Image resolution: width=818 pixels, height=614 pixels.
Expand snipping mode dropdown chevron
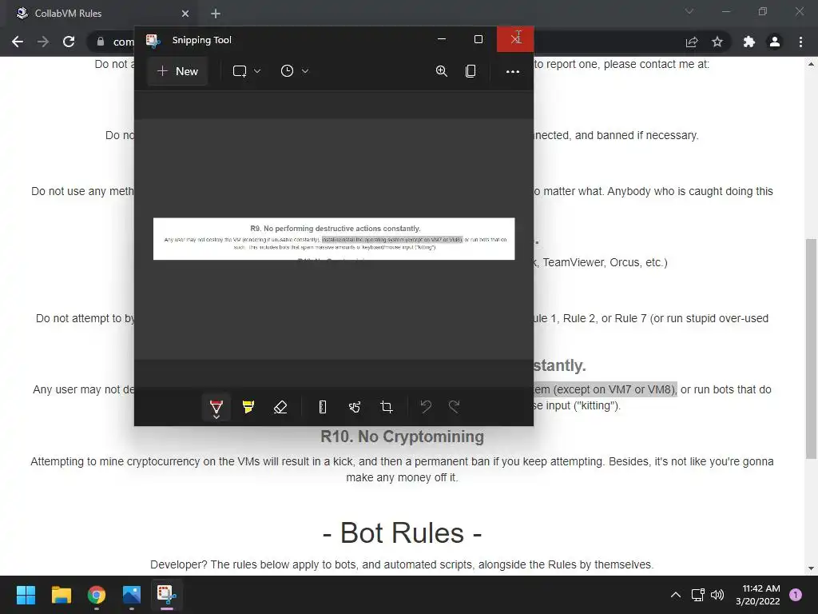(257, 71)
